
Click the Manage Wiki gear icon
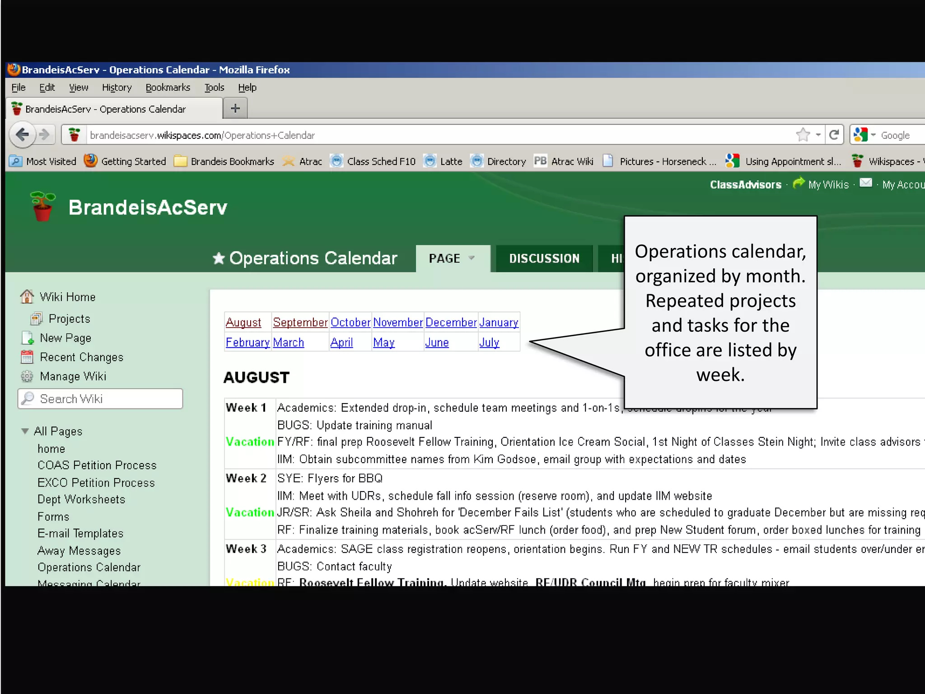pos(27,376)
